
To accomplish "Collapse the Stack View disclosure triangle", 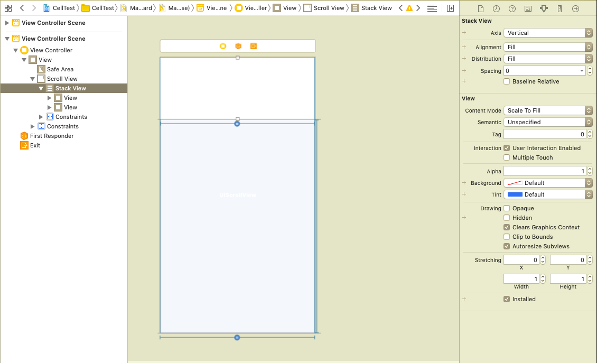I will click(41, 88).
